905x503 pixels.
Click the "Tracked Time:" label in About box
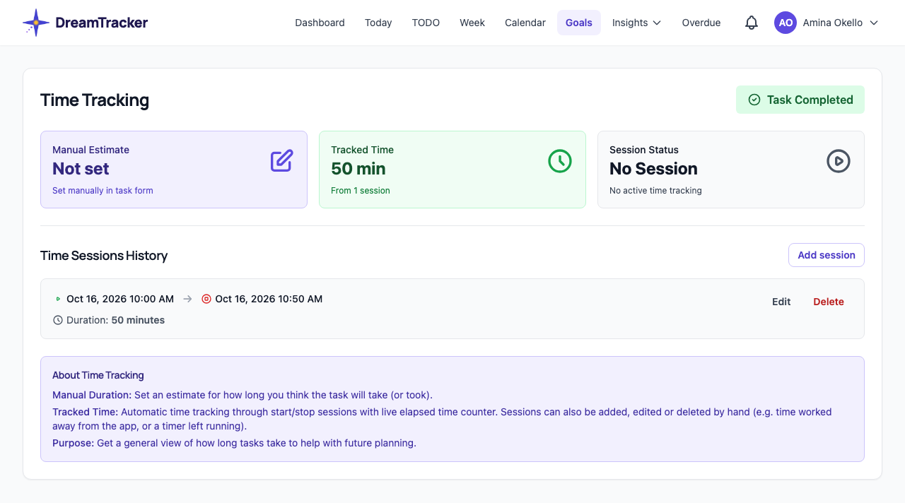point(85,412)
